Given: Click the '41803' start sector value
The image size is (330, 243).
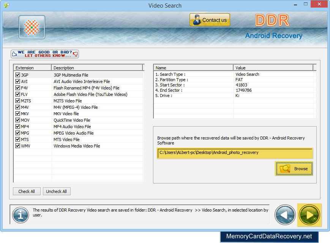Looking at the screenshot, I should point(242,85).
